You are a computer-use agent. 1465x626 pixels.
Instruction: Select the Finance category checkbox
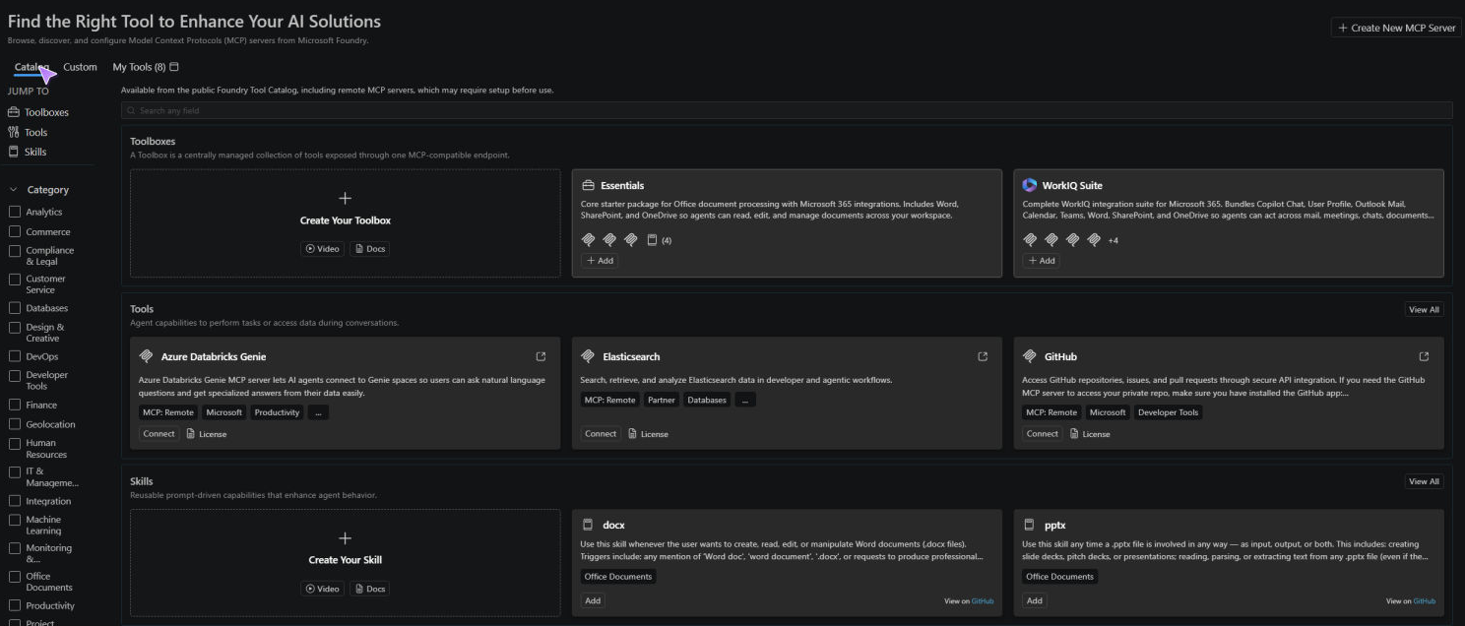pyautogui.click(x=15, y=405)
